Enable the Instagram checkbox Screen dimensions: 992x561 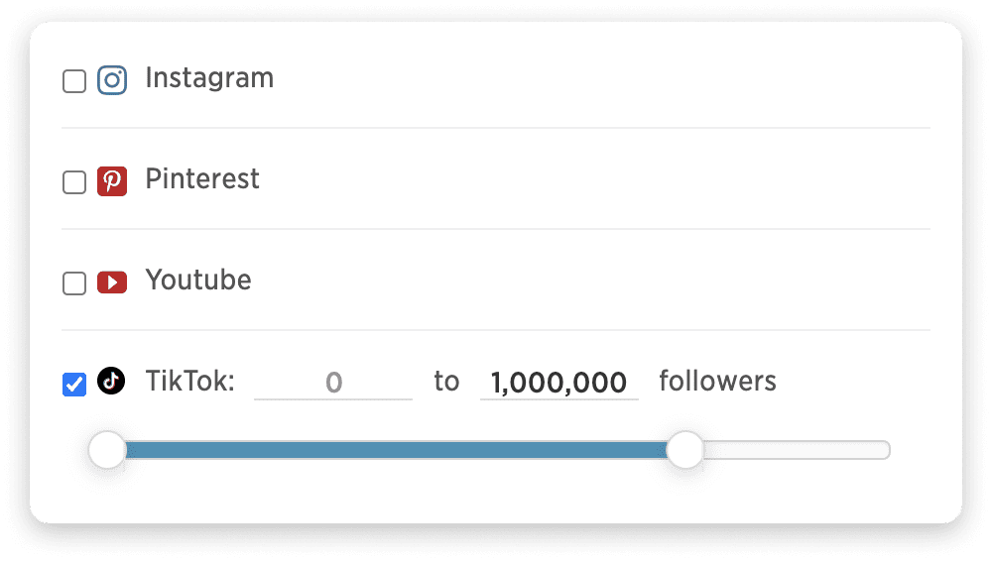[74, 81]
